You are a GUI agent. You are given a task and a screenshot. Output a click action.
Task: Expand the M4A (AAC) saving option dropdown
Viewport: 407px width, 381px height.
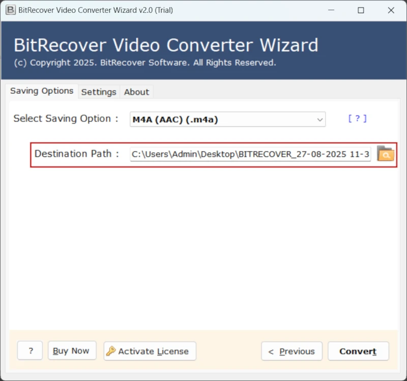click(319, 120)
